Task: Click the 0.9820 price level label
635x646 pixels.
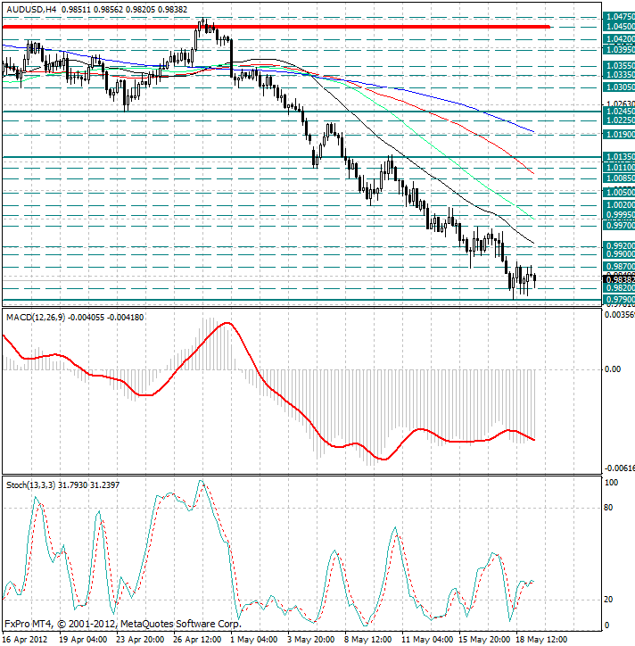Action: 619,288
